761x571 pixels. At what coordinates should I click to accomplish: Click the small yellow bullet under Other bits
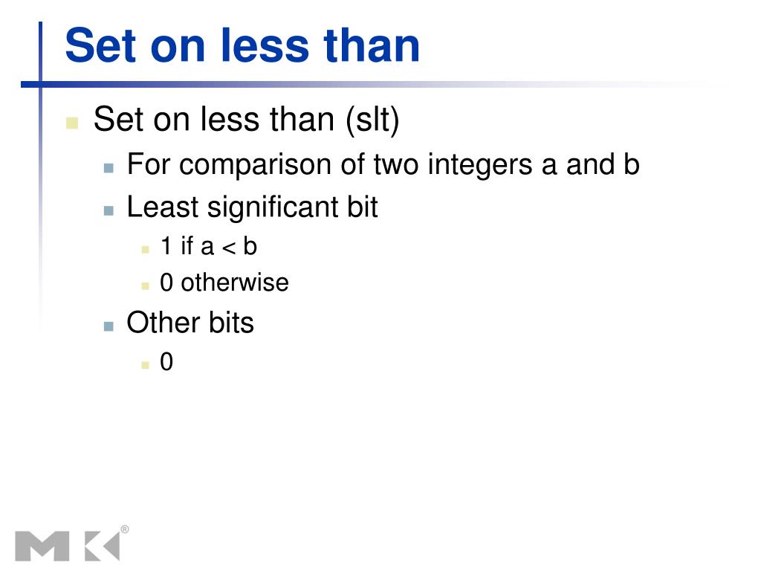coord(145,365)
